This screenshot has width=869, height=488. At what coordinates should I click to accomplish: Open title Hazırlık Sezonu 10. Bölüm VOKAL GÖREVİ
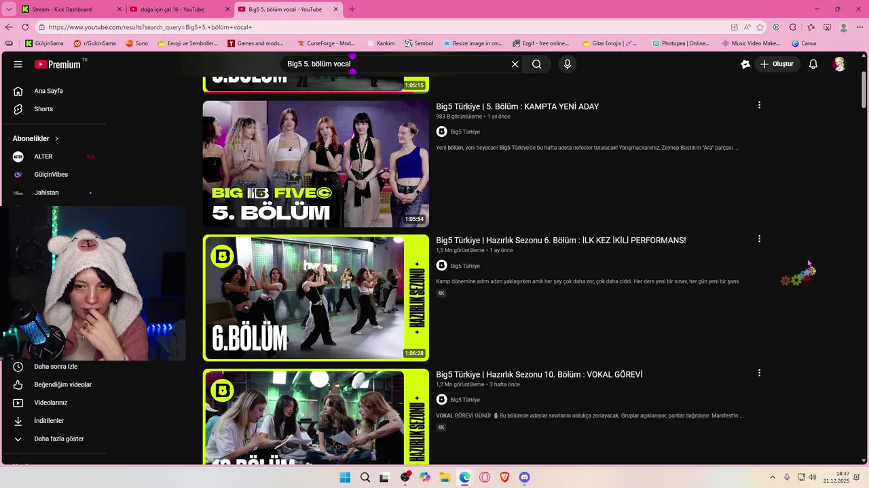click(x=539, y=374)
